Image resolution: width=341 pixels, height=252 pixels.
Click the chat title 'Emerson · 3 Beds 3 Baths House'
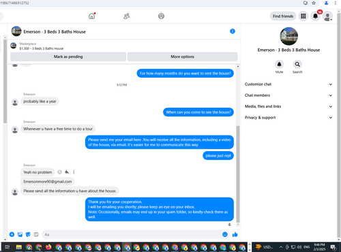coord(55,32)
